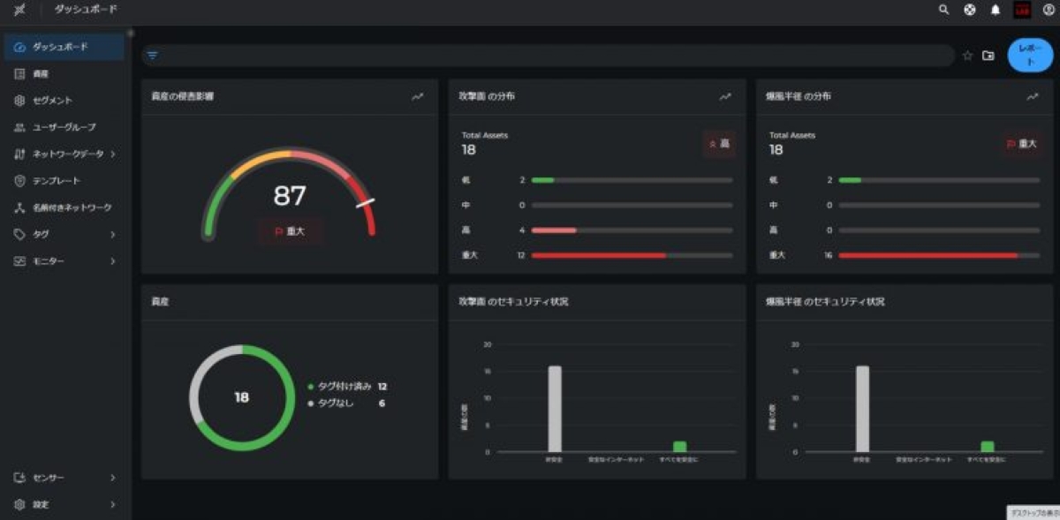Click the blue レポート button
The image size is (1060, 520).
pos(1031,55)
